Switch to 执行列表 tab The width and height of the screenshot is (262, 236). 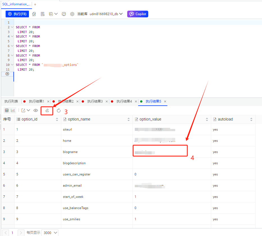click(11, 101)
